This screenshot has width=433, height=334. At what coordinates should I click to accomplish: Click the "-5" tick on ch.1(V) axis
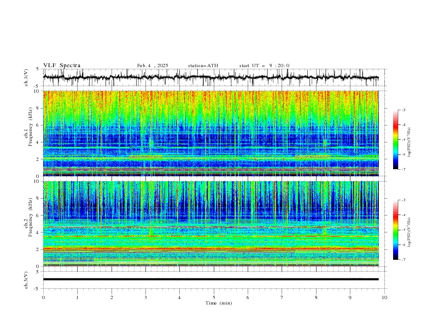(x=37, y=86)
